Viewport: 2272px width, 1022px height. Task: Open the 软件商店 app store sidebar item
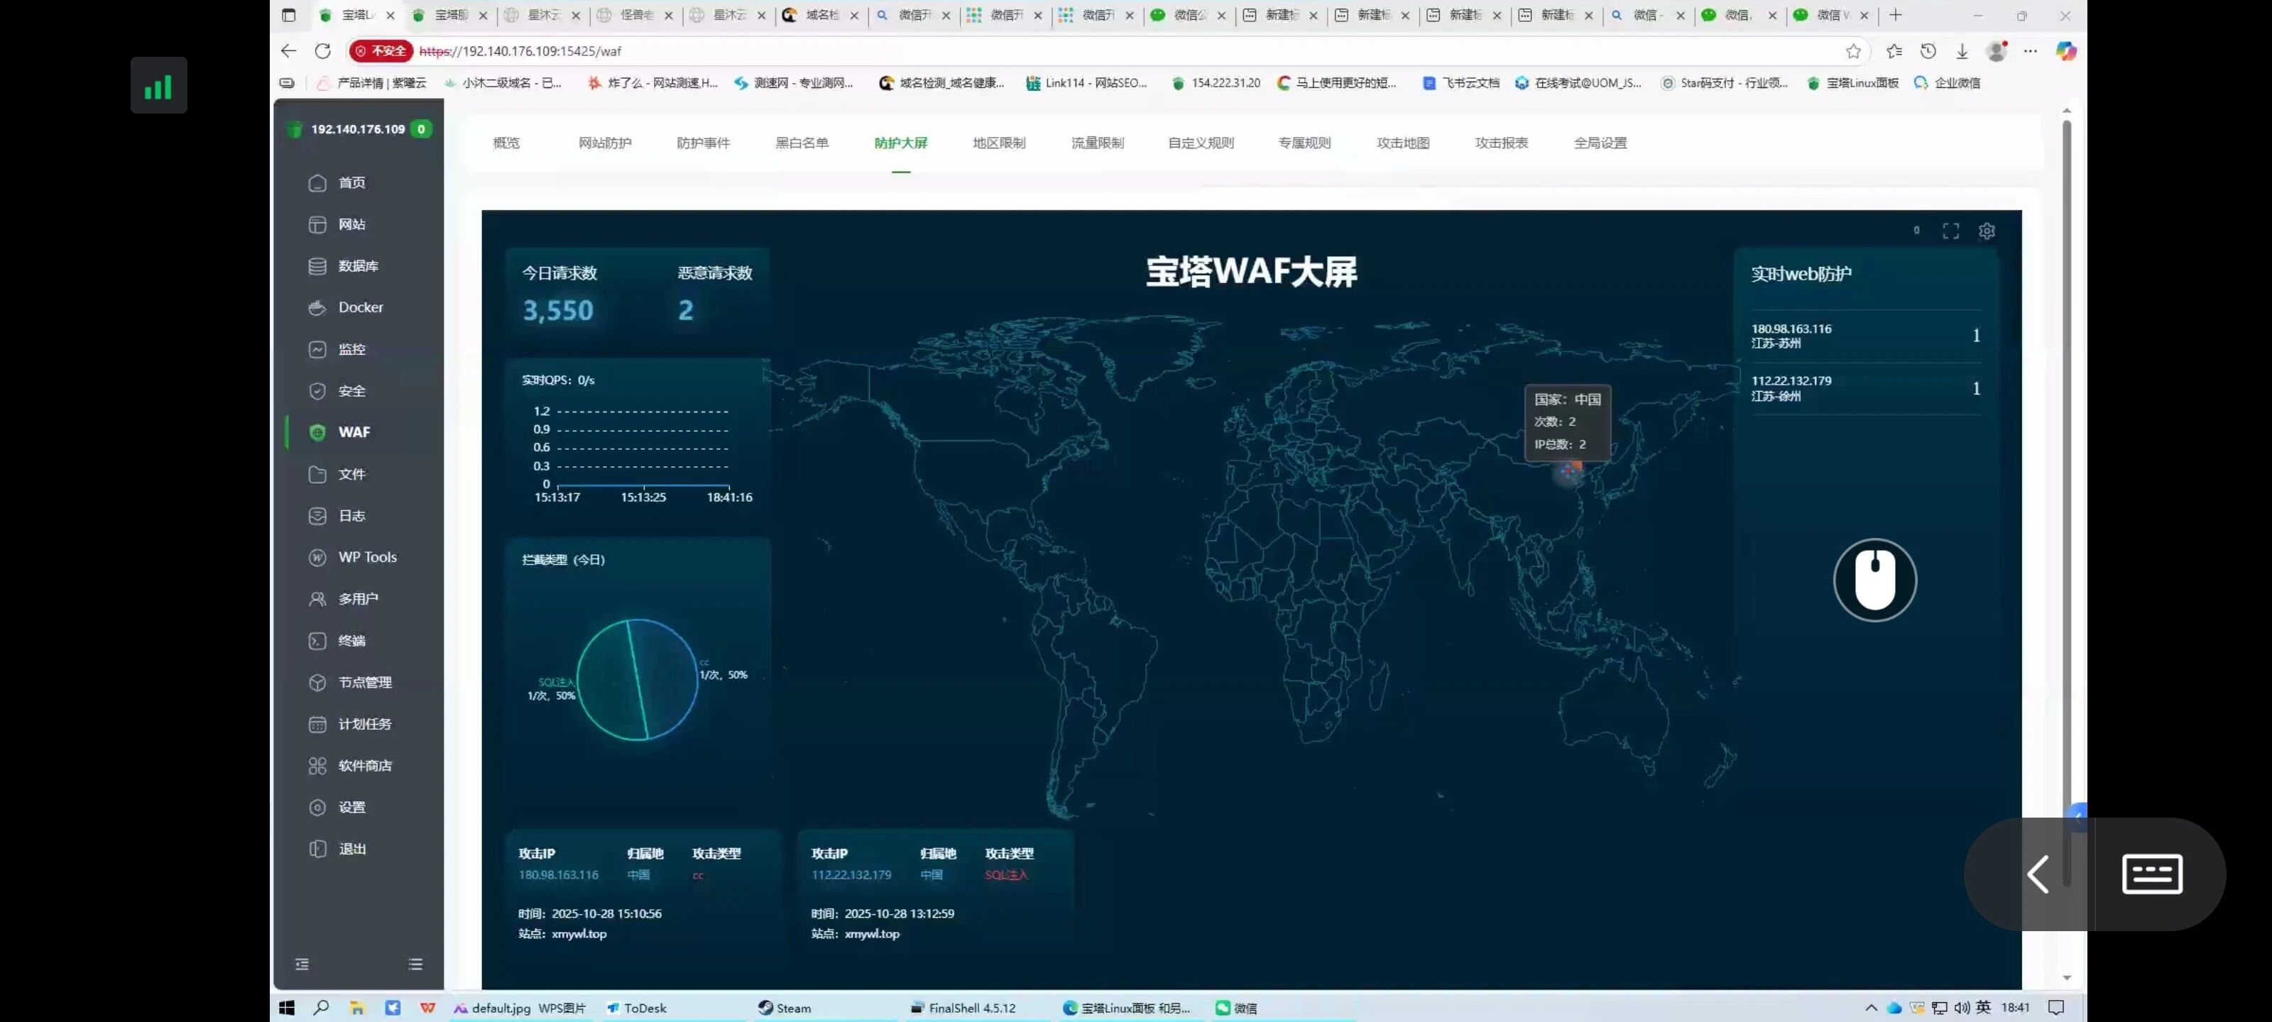point(364,765)
